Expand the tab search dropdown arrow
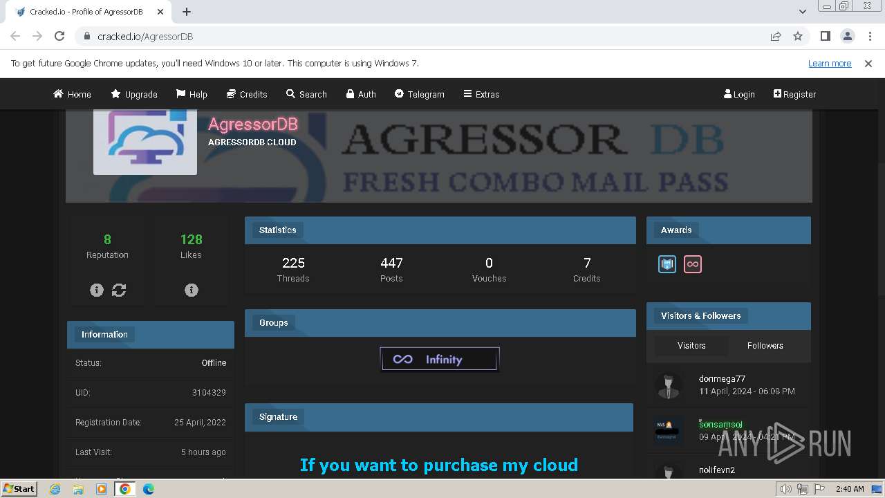885x498 pixels. click(x=802, y=12)
